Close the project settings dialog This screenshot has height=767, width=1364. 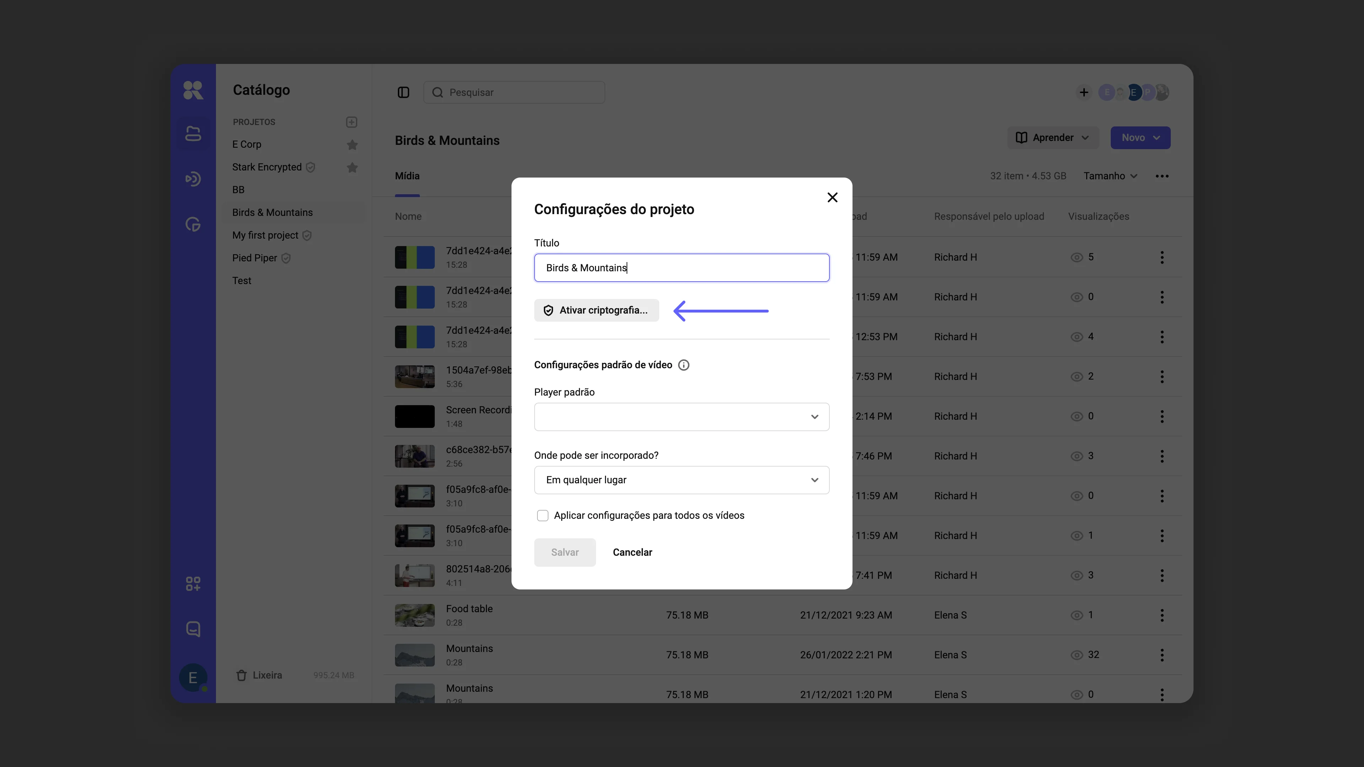pos(832,197)
